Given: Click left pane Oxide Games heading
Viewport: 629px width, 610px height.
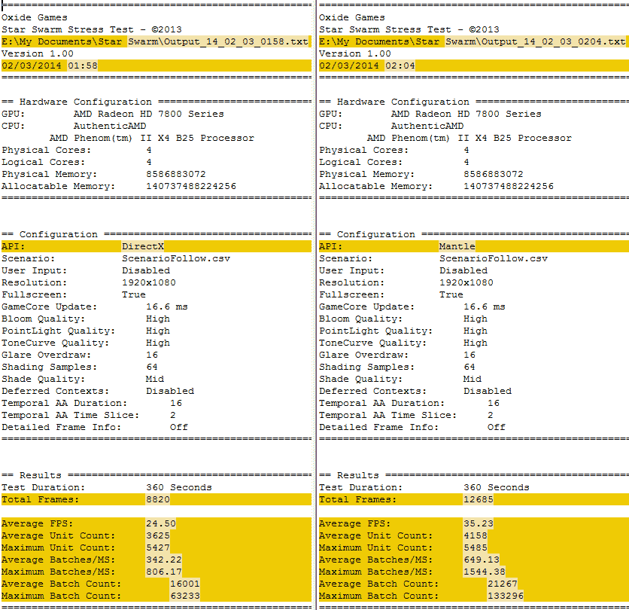Looking at the screenshot, I should click(x=35, y=17).
